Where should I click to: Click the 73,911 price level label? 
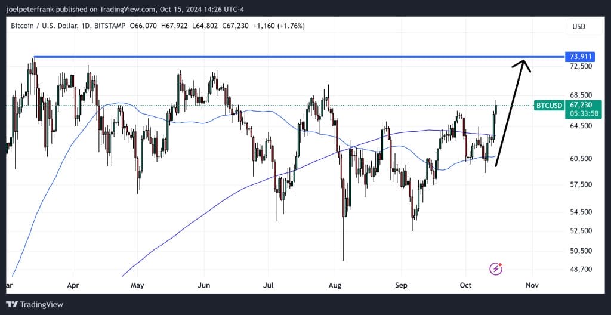tap(581, 56)
